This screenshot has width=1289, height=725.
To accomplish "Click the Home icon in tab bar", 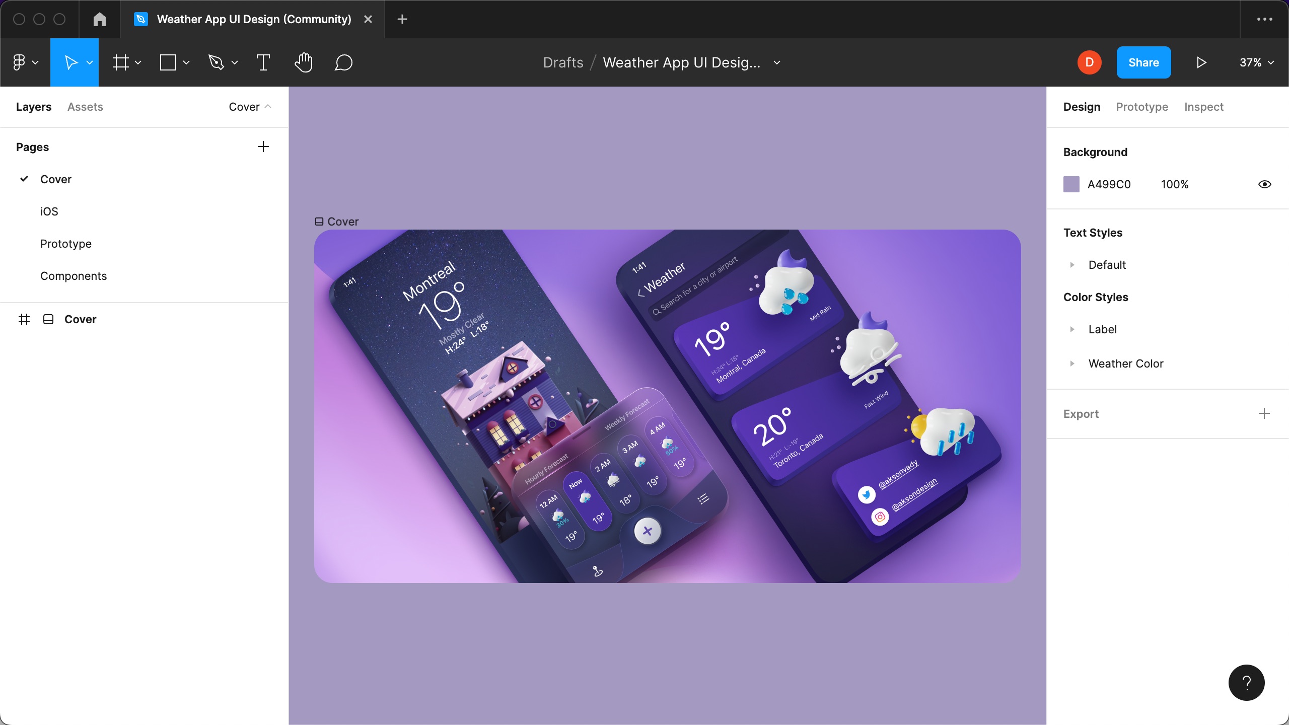I will pos(100,19).
